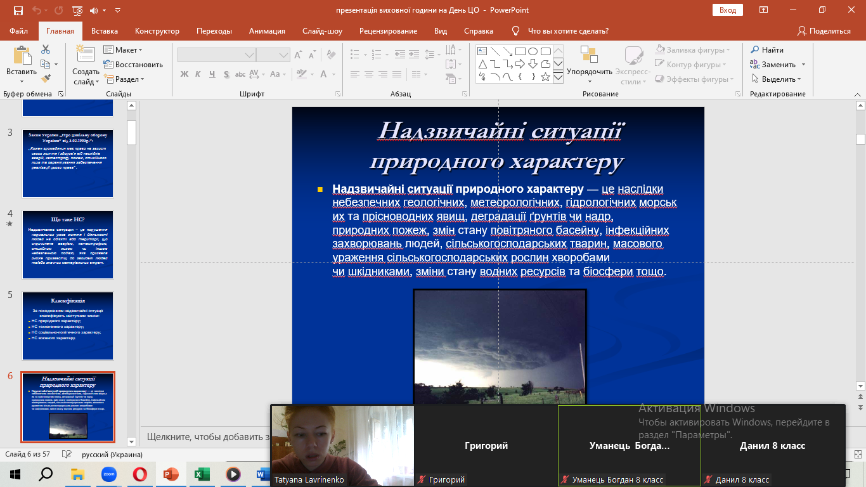Click the start-from-beginning slideshow icon in quick access toolbar
866x487 pixels.
(77, 10)
